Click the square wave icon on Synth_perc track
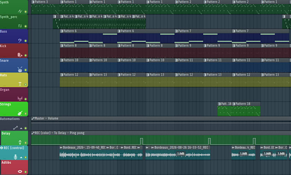This screenshot has width=291, height=175. (x=20, y=26)
